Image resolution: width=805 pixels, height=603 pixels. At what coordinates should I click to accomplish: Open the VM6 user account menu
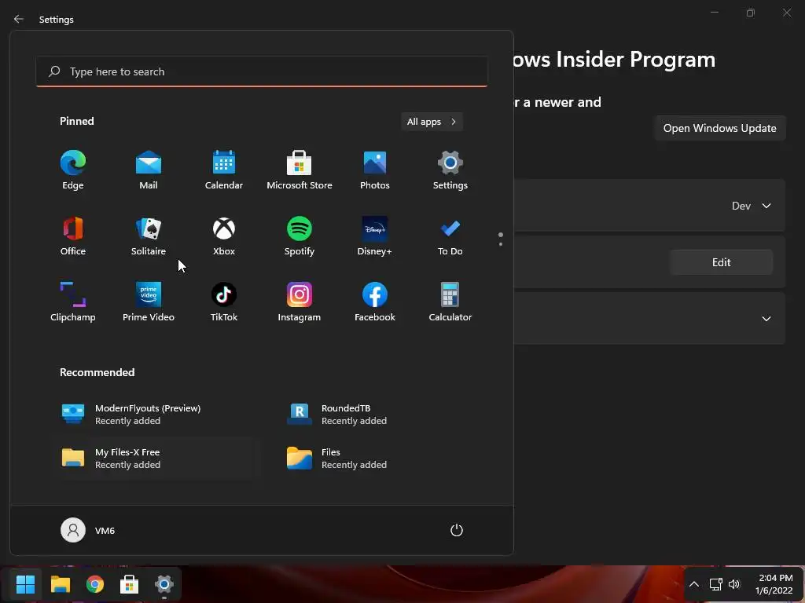point(88,530)
